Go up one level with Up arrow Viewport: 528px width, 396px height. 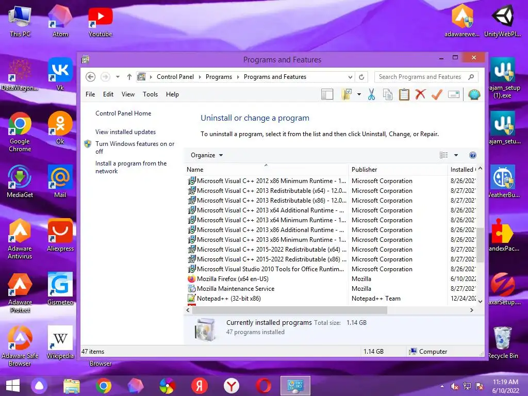pos(129,77)
